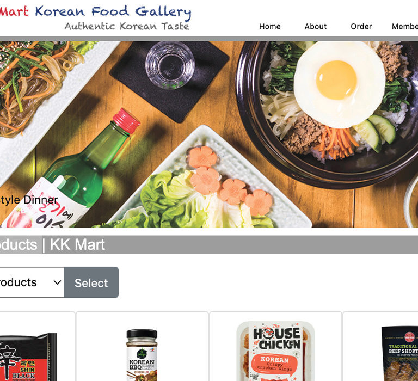The image size is (418, 381).
Task: Open the Shin Black ramen product
Action: (x=28, y=357)
